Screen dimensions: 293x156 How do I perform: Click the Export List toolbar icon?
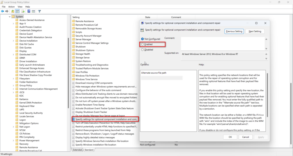(23, 11)
